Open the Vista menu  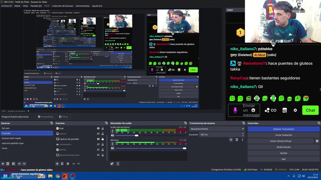(25, 6)
